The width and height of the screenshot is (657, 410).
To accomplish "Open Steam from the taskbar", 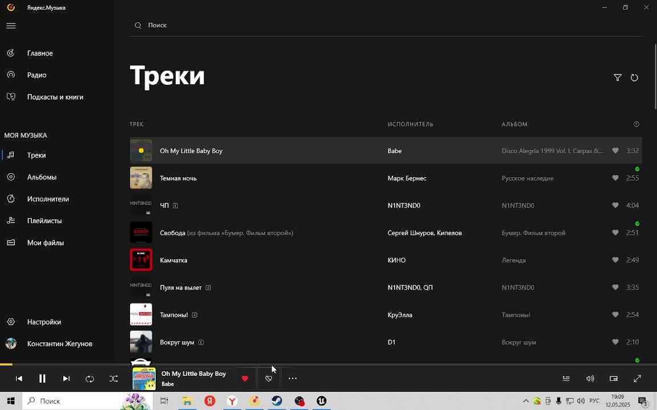I will [277, 401].
